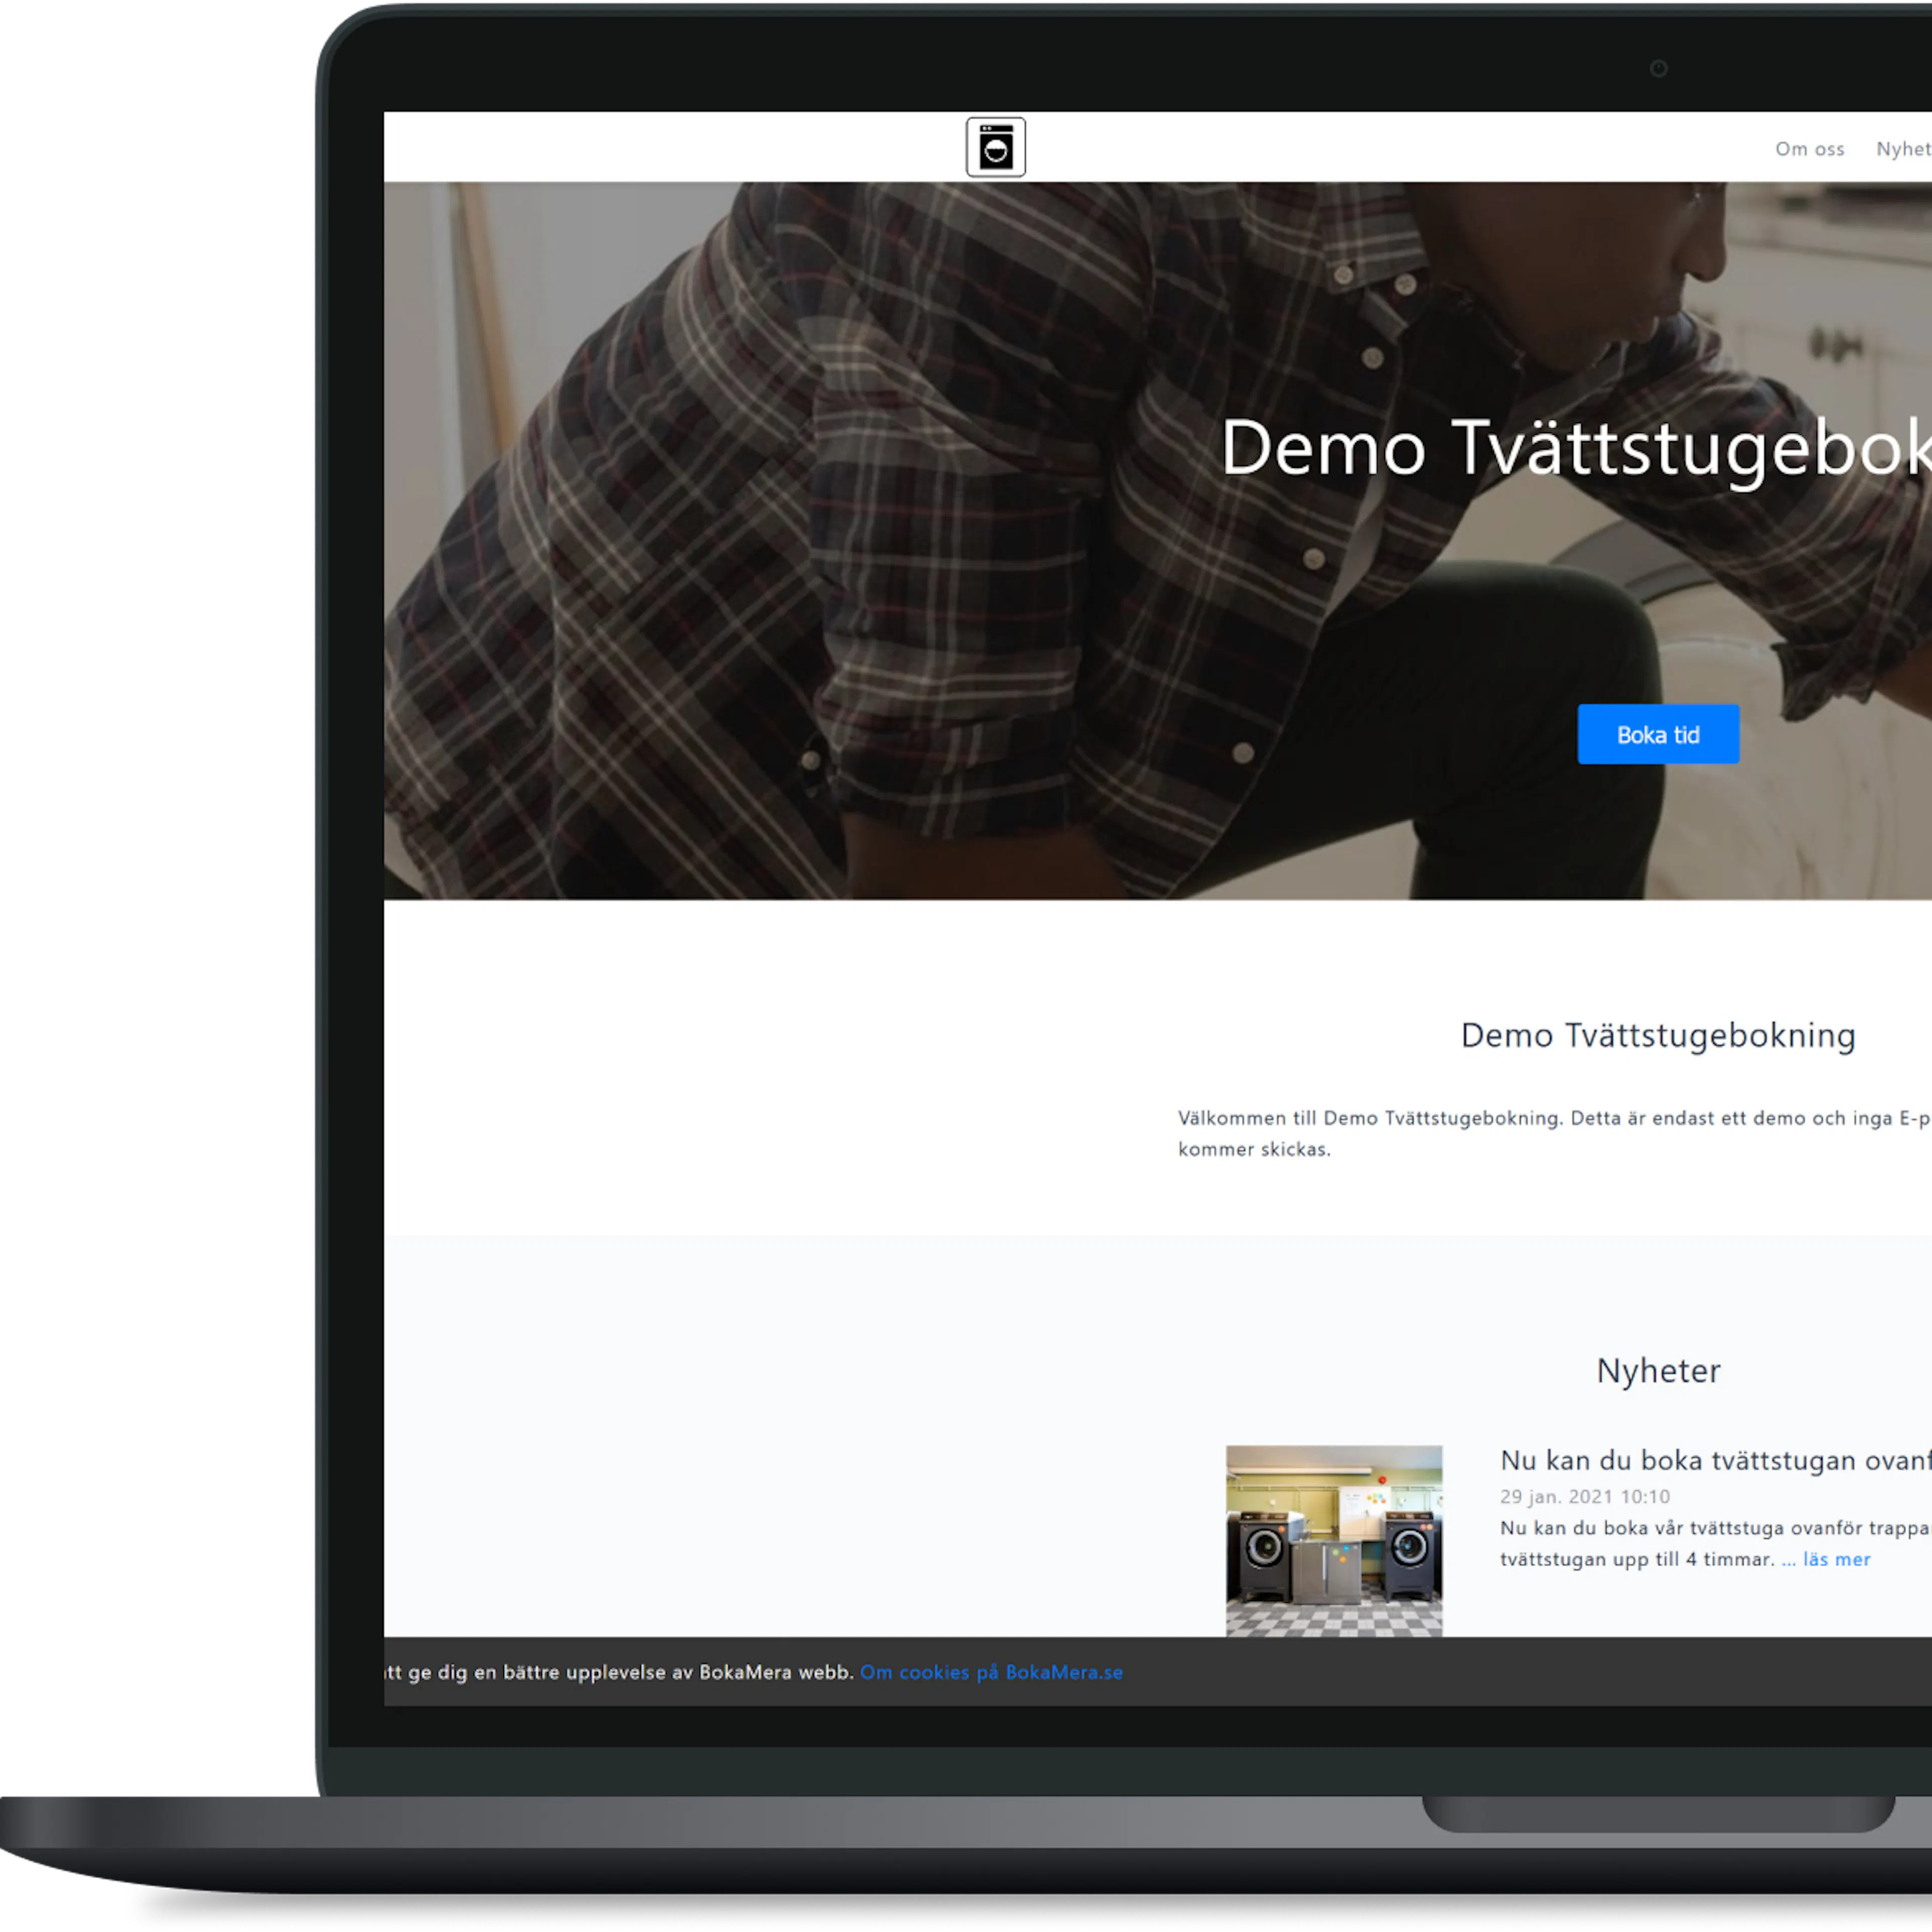Click the washing machine logo icon

[995, 147]
